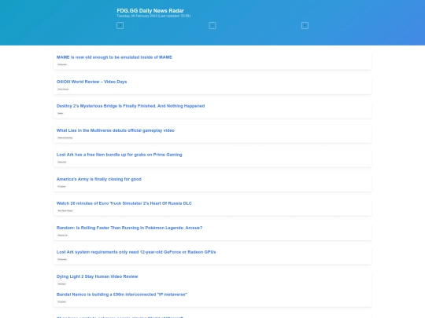Click the source tag under the Destiny 2 headline
Viewport: 425px width, 318px height.
[x=61, y=113]
